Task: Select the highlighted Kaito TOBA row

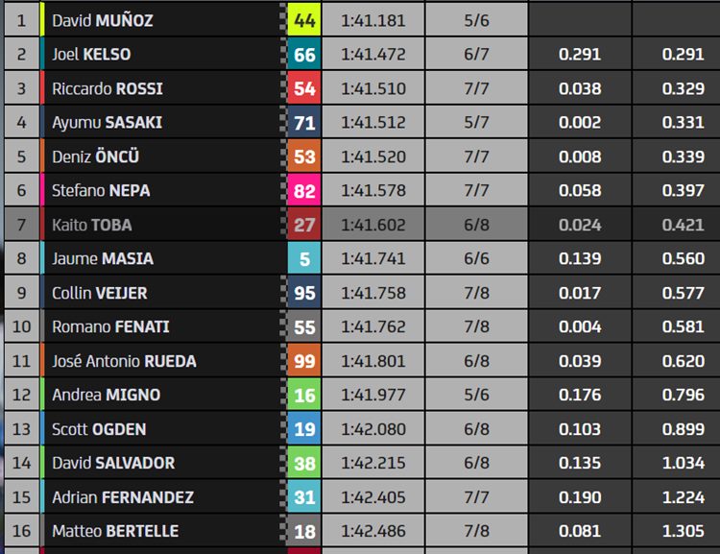Action: (362, 224)
